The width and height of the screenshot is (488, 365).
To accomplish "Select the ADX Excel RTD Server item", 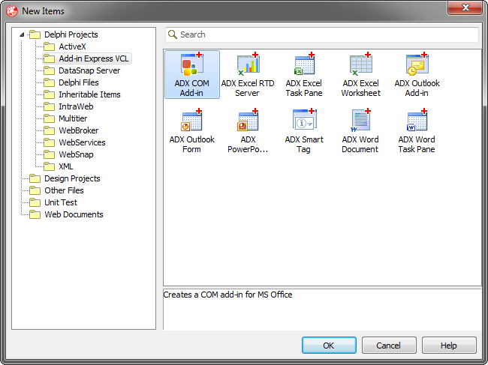I will 248,74.
